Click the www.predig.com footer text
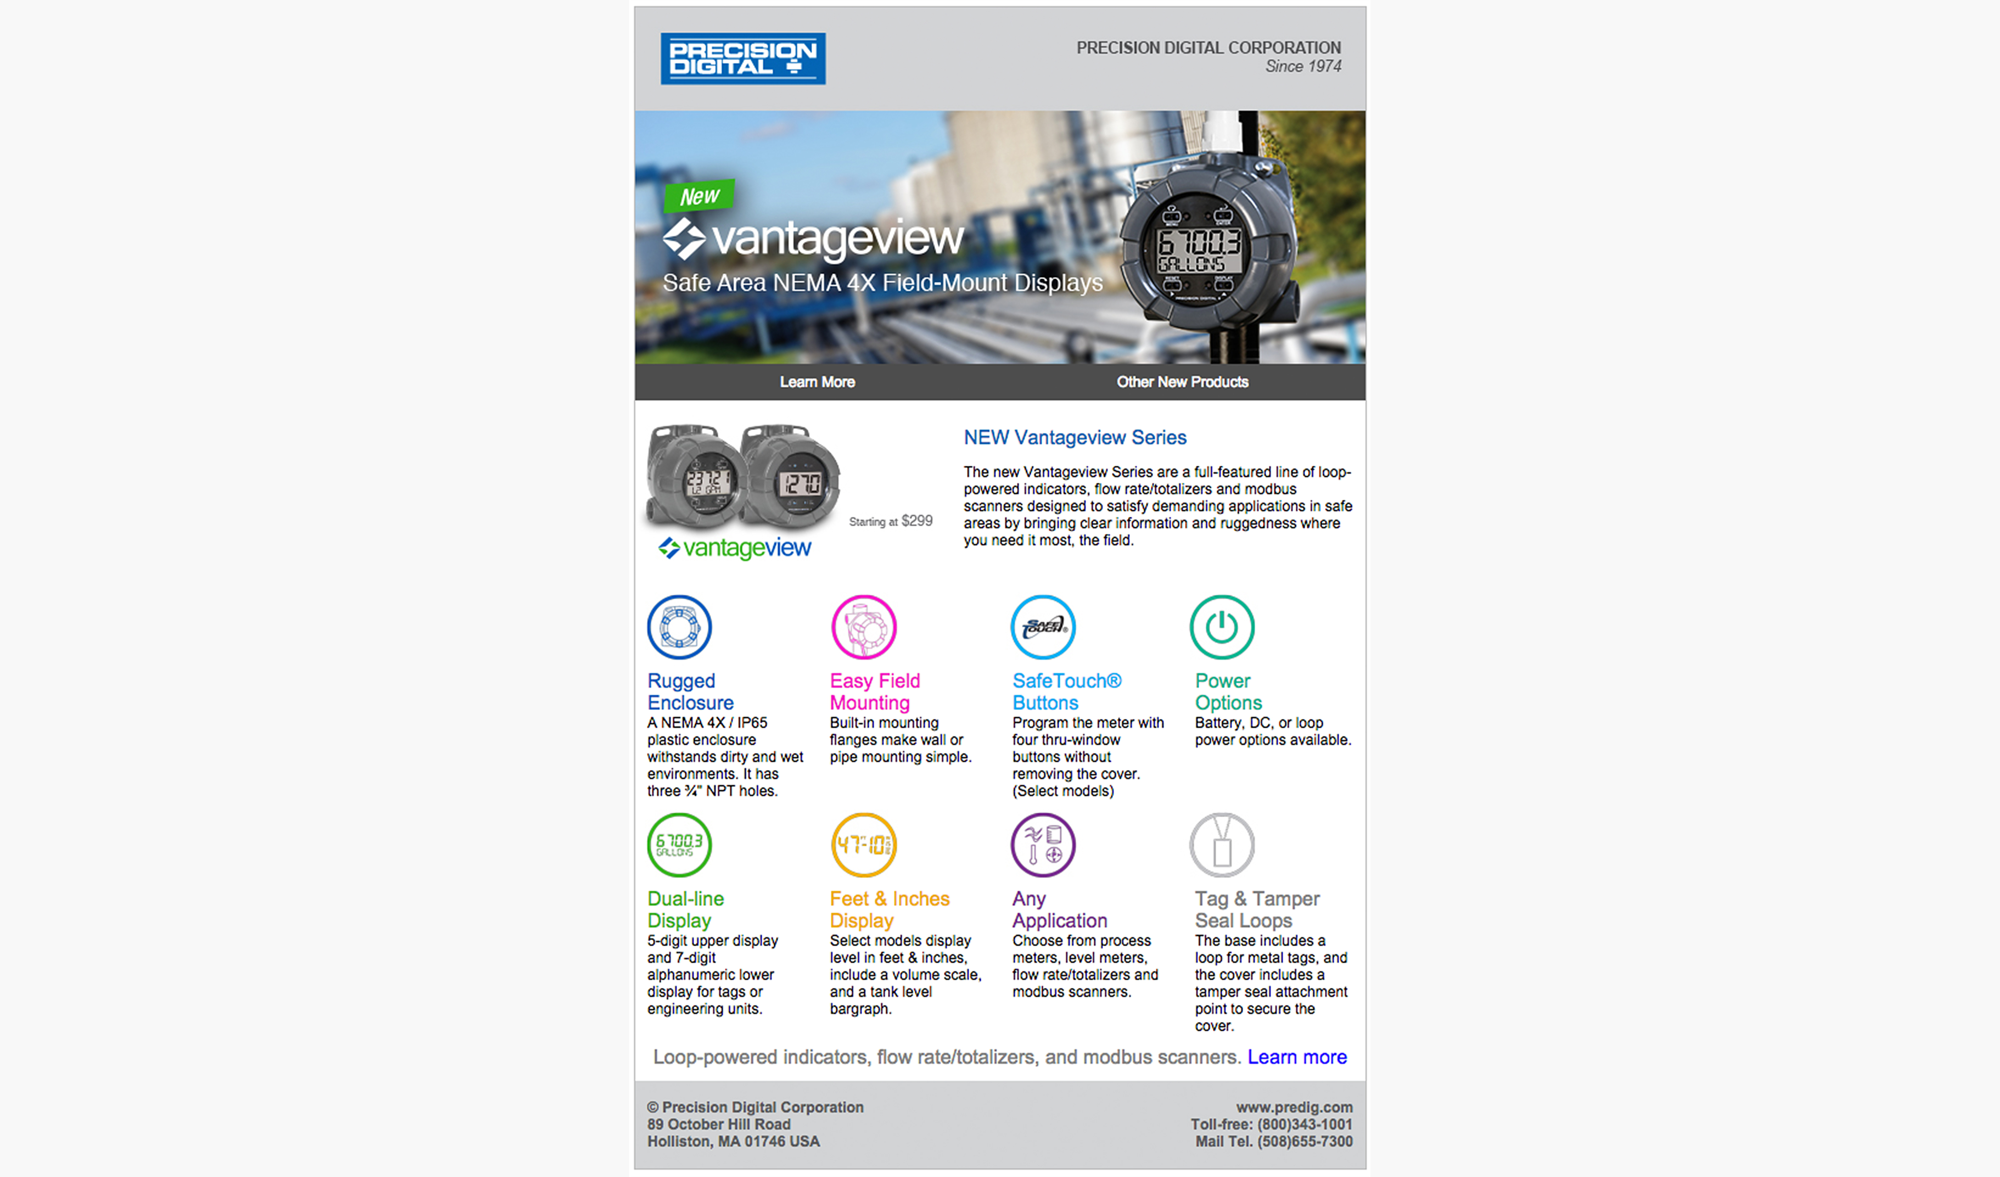The image size is (2000, 1177). click(1294, 1107)
